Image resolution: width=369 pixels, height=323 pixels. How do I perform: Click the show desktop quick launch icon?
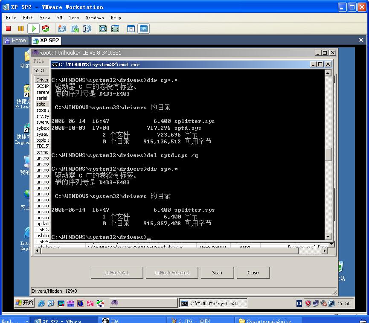51,303
